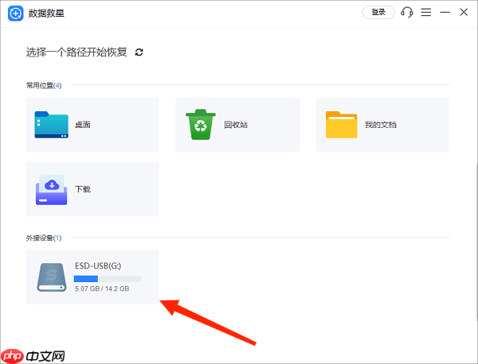Click the 回收站 text label
The width and height of the screenshot is (478, 364).
click(235, 126)
